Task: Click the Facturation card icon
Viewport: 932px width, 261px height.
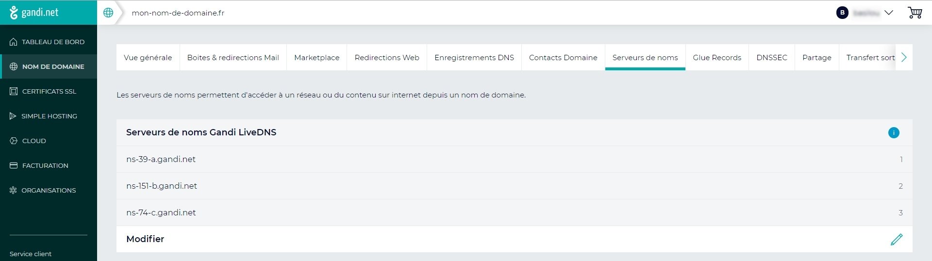Action: [x=14, y=165]
